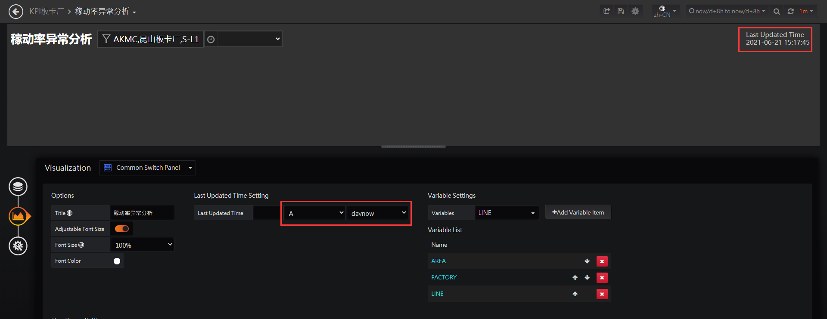Click the share dashboard icon

[x=607, y=11]
